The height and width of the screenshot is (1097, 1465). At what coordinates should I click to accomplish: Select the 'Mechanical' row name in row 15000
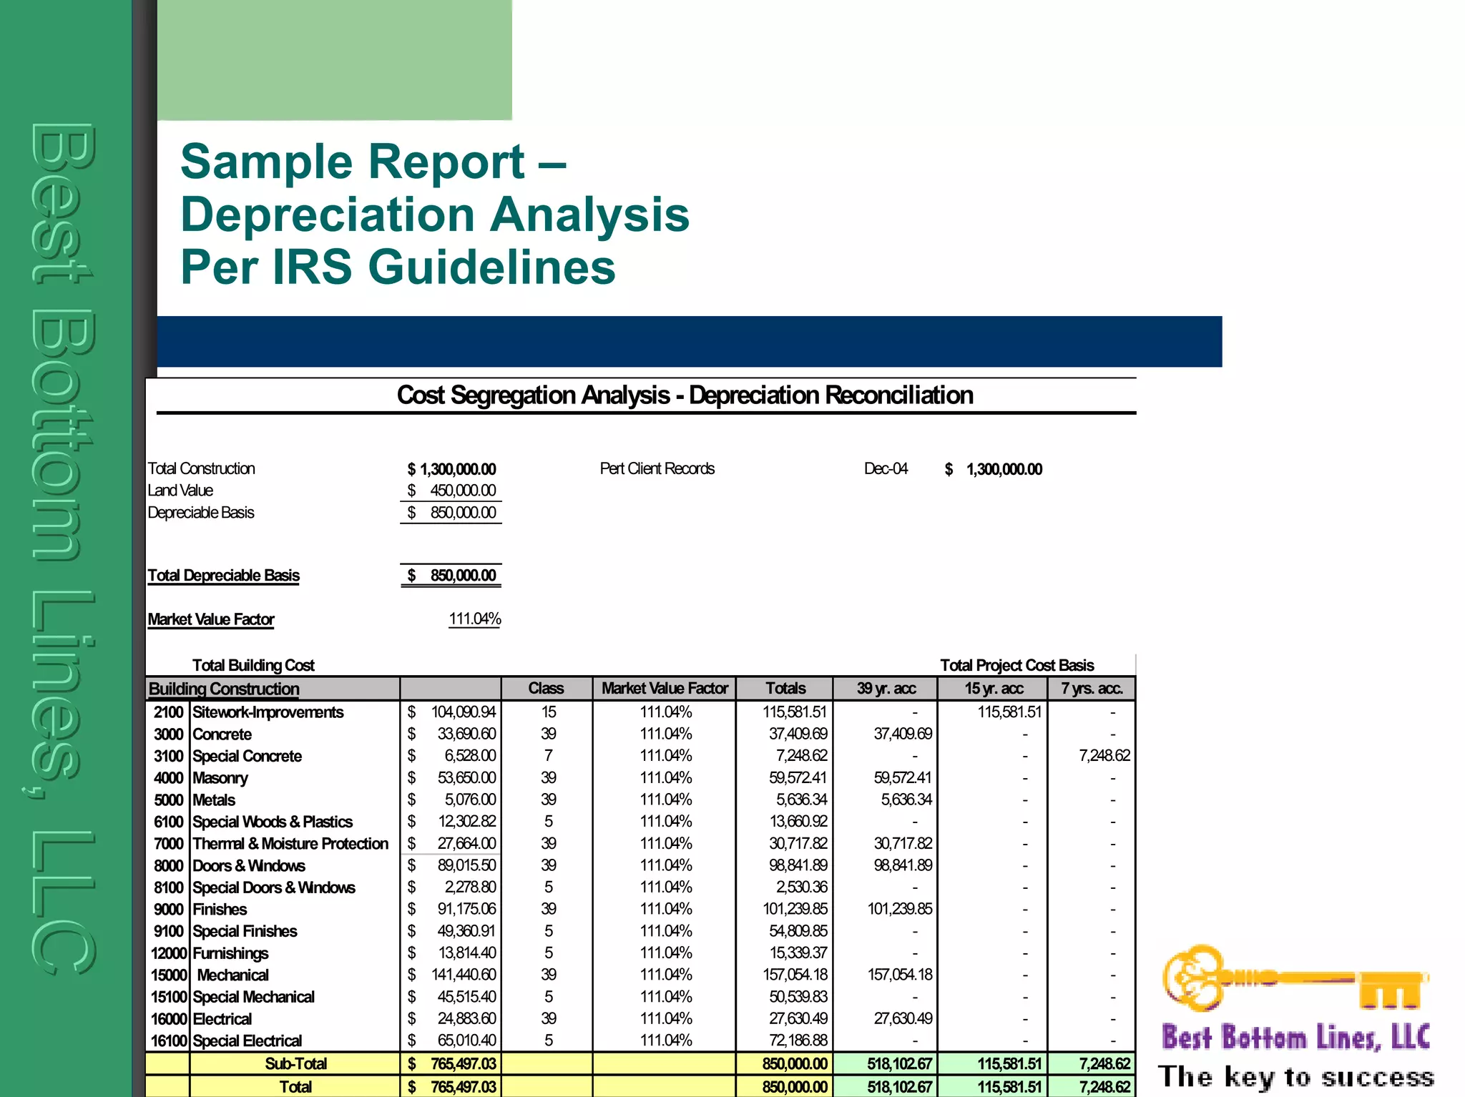click(232, 975)
